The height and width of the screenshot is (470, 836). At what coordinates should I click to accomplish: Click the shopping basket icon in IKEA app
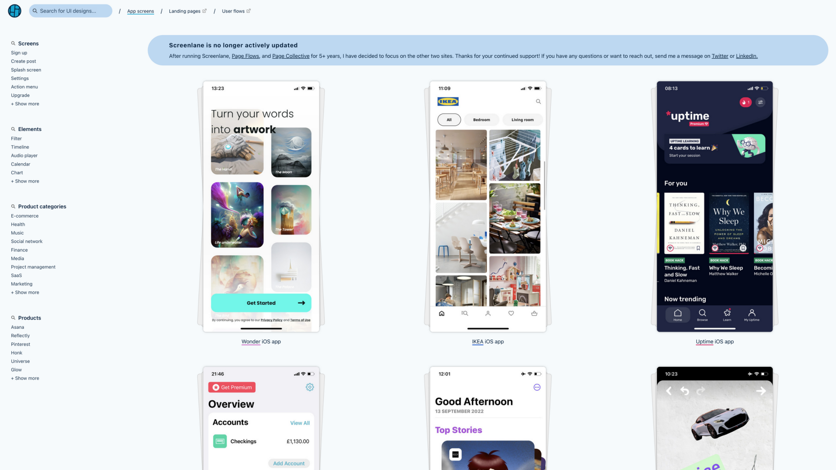click(x=534, y=313)
